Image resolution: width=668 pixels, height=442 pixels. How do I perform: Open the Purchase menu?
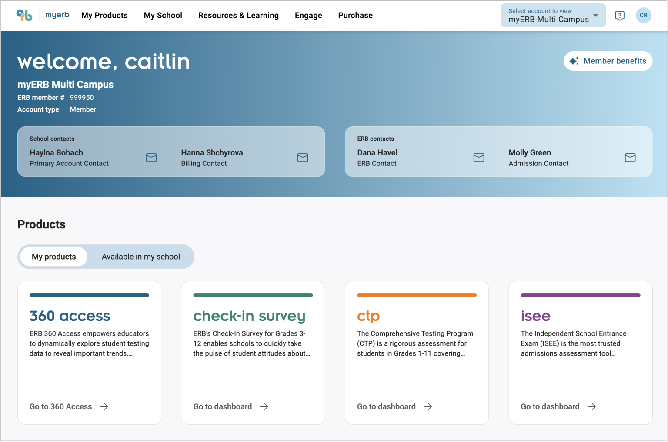point(355,16)
